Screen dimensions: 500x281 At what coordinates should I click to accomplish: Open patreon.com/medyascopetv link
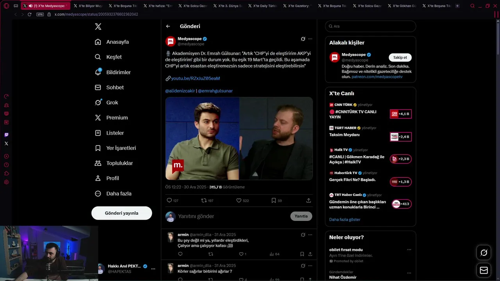click(377, 77)
